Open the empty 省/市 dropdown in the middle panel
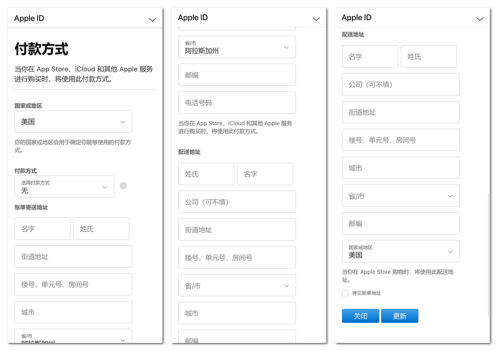Screen dimensions: 498x351 [237, 285]
